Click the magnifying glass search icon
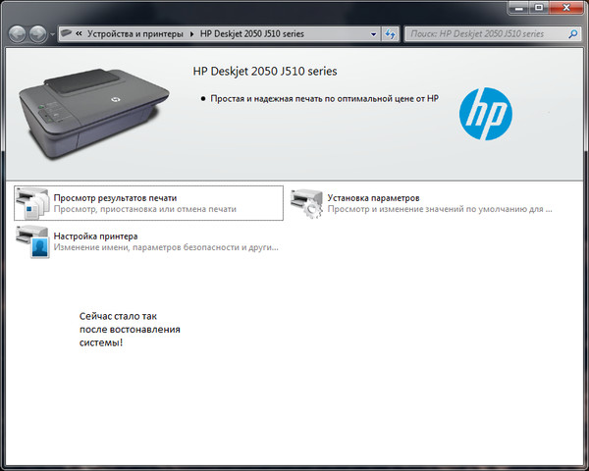The width and height of the screenshot is (589, 471). coord(573,33)
